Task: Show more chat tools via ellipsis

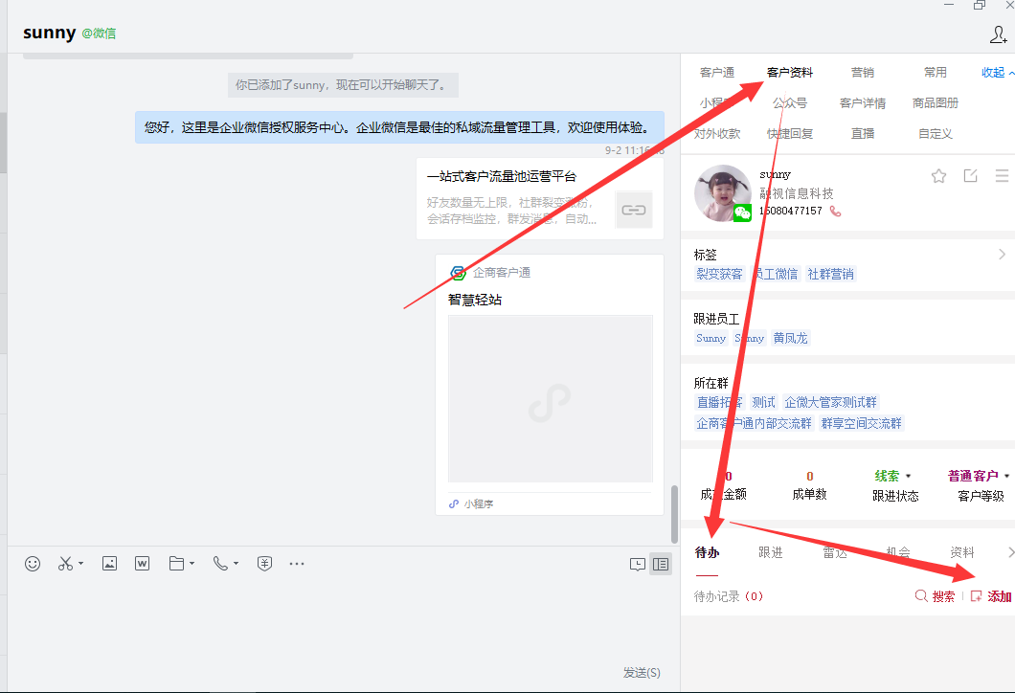Action: (x=297, y=564)
